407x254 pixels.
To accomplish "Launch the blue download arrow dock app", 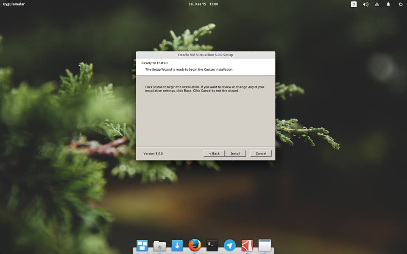I will (x=177, y=245).
